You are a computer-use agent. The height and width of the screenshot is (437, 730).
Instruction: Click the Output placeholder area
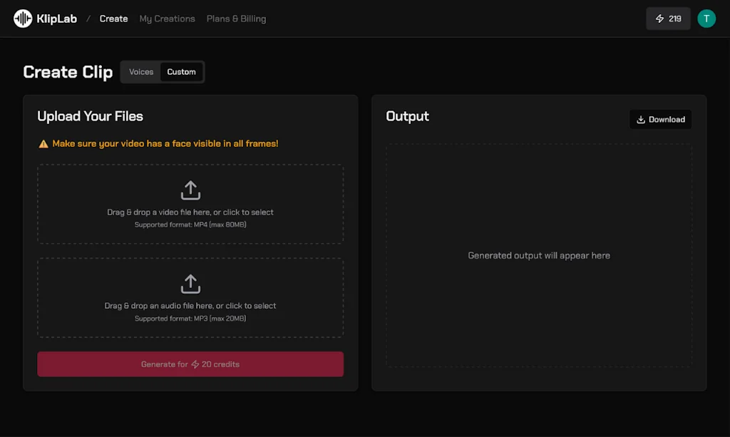(x=538, y=255)
